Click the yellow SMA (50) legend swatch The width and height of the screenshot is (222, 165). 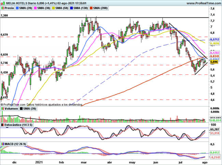(x=54, y=8)
